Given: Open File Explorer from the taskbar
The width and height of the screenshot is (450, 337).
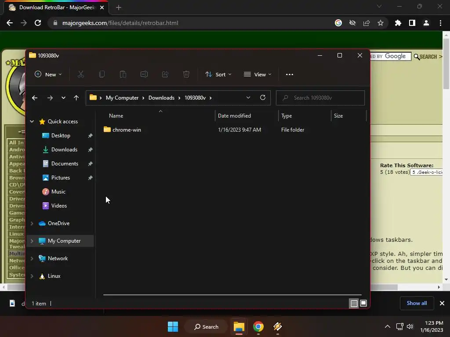Looking at the screenshot, I should click(x=239, y=326).
